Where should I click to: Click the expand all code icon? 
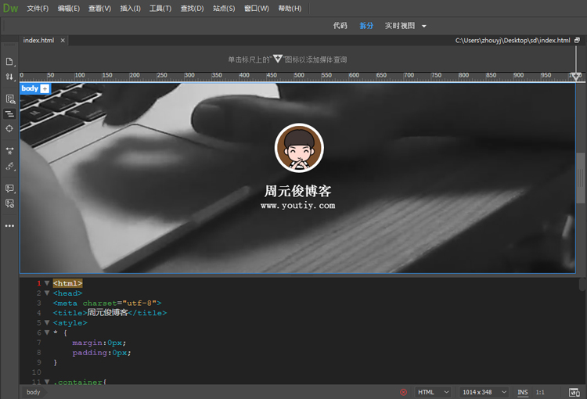[x=9, y=151]
